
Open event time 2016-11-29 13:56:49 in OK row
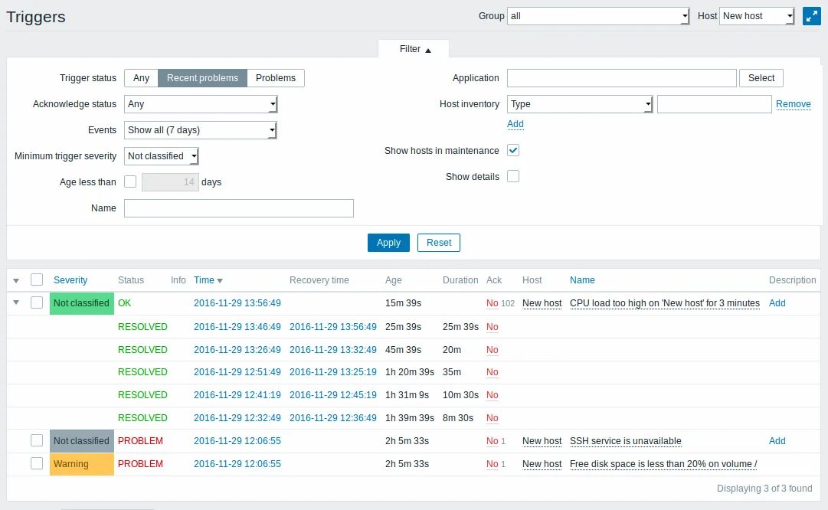pyautogui.click(x=237, y=303)
